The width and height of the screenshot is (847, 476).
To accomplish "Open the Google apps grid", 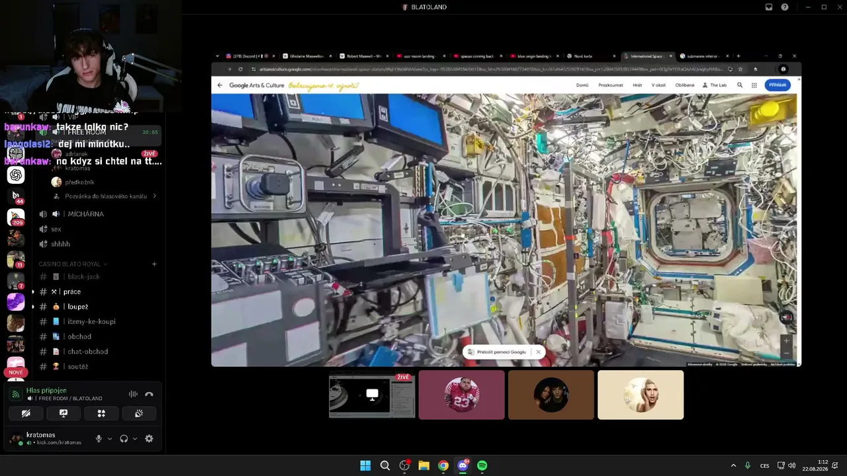I will coord(754,85).
